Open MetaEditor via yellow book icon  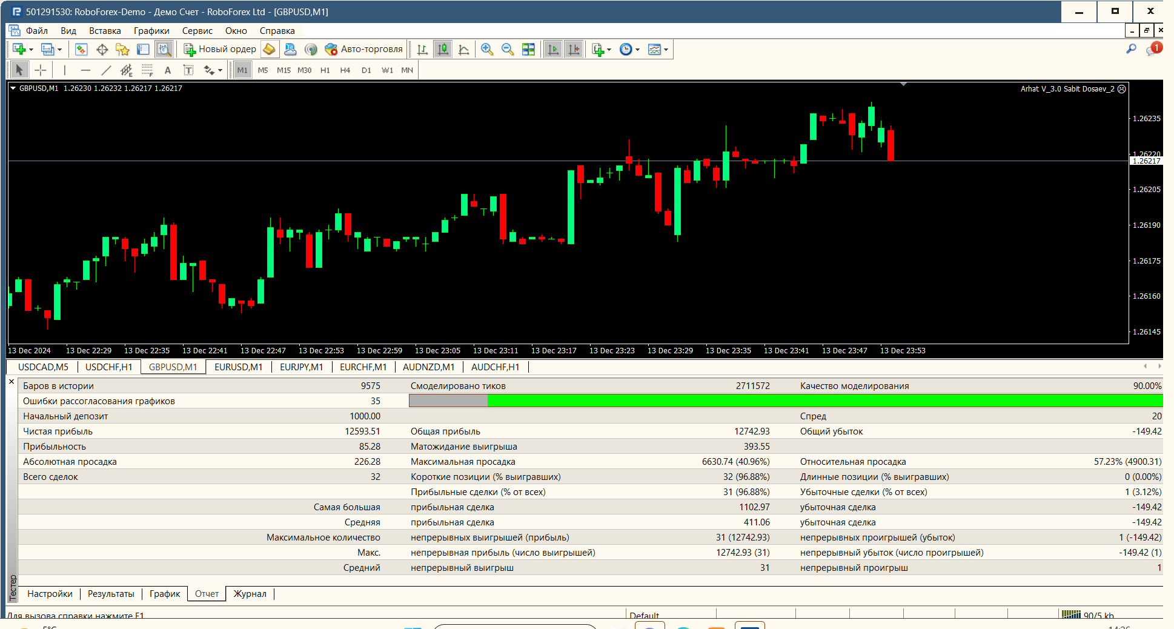pos(270,49)
